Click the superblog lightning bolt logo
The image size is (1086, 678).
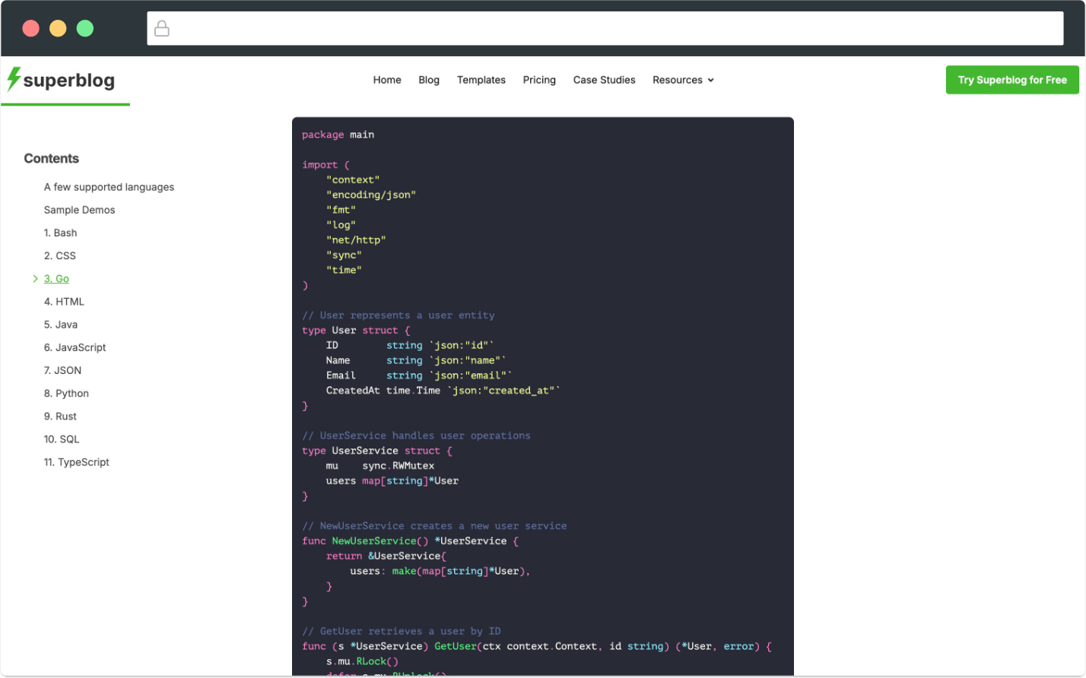(14, 78)
